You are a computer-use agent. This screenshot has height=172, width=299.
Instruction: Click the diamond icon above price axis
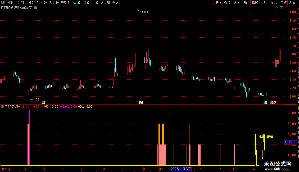pos(276,8)
